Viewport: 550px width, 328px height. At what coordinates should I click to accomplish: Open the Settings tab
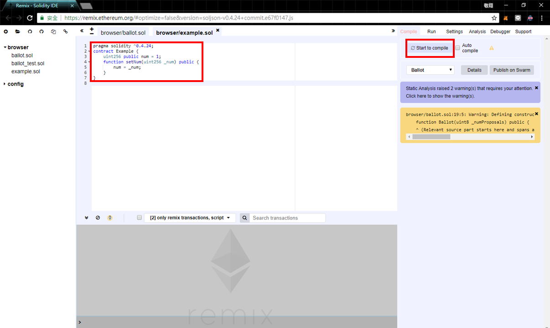[x=454, y=31]
